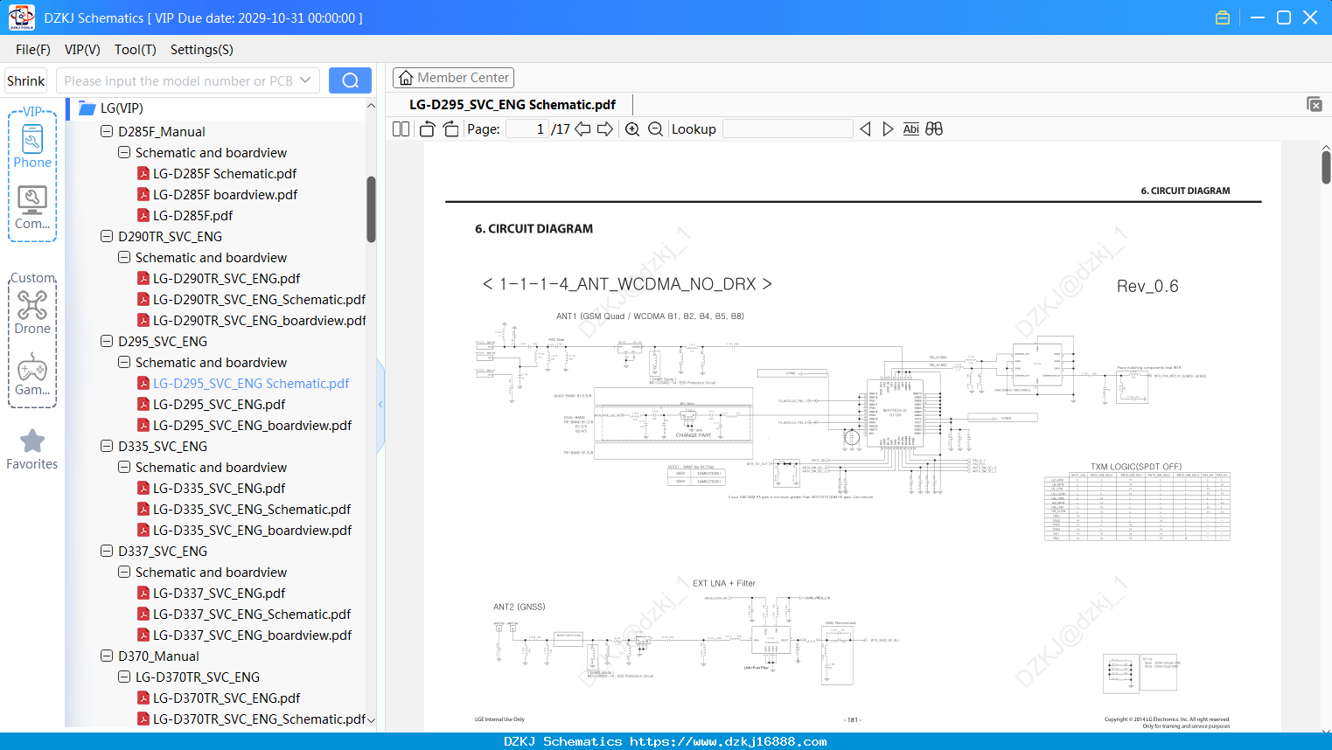
Task: Open the toolbox icon in the title bar
Action: 1223,17
